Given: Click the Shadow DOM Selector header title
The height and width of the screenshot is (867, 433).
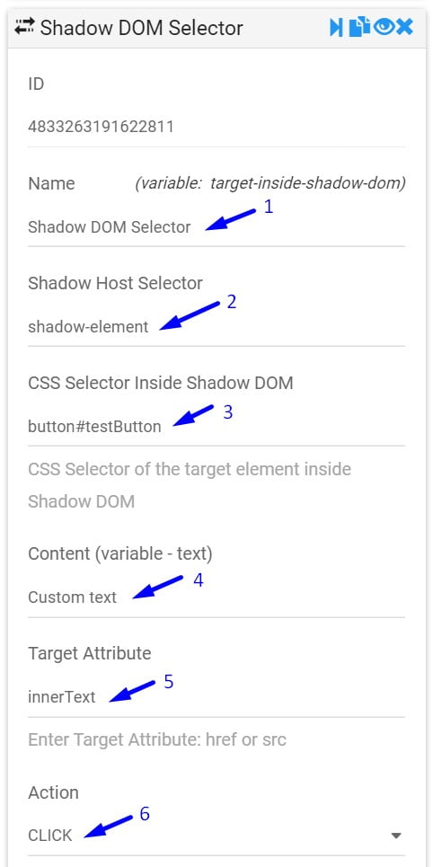Looking at the screenshot, I should point(142,28).
